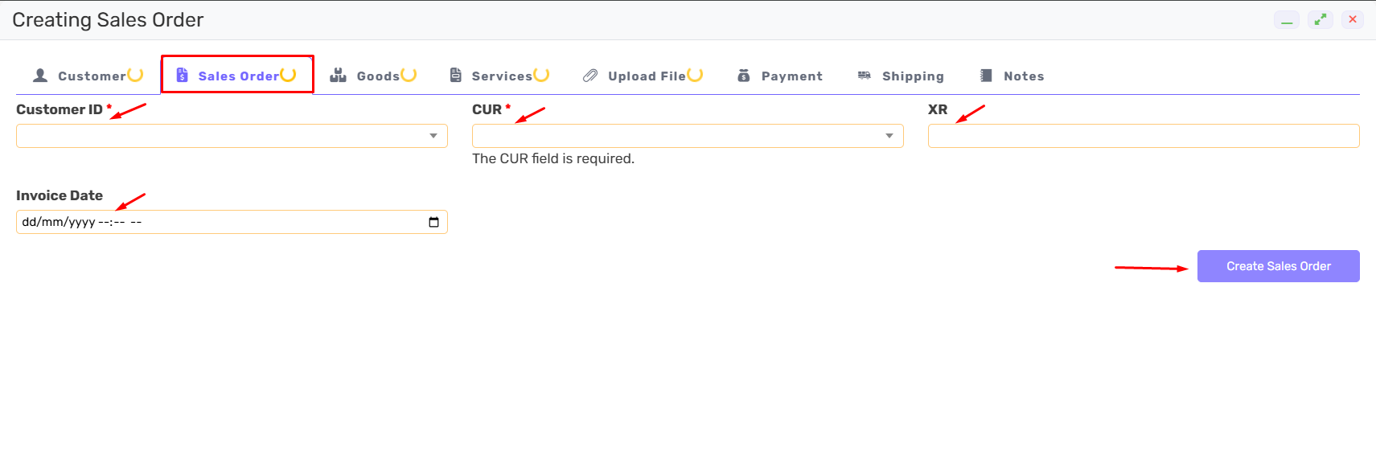Screen dimensions: 1376x476
Task: Click the Sales Order document icon
Action: point(182,76)
